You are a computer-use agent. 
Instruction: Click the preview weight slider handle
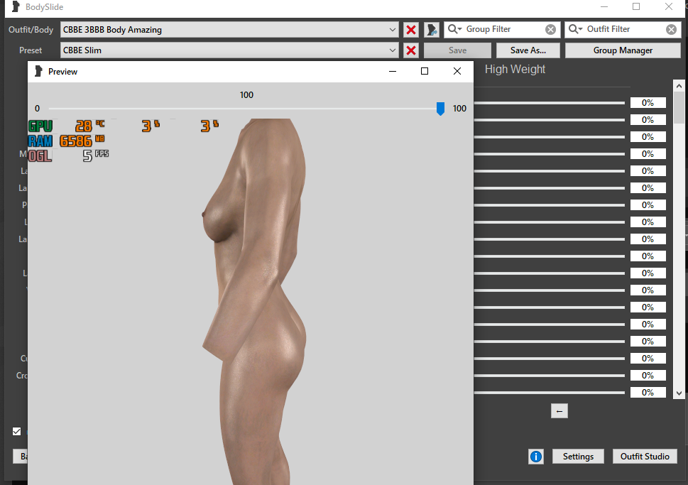click(x=440, y=109)
